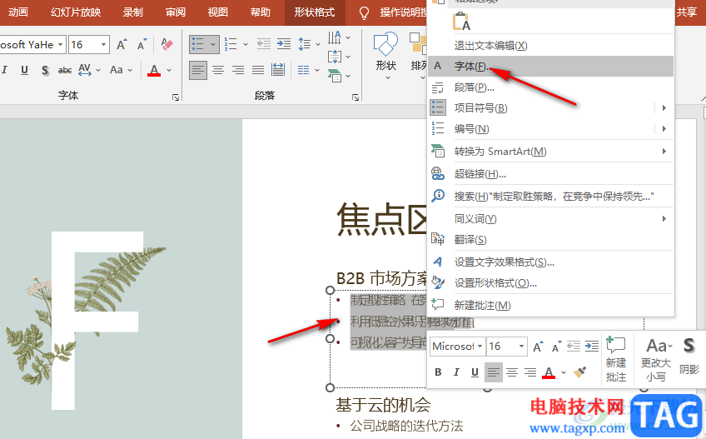The width and height of the screenshot is (706, 439).
Task: Switch to the 幻灯片放映 tab
Action: [76, 12]
